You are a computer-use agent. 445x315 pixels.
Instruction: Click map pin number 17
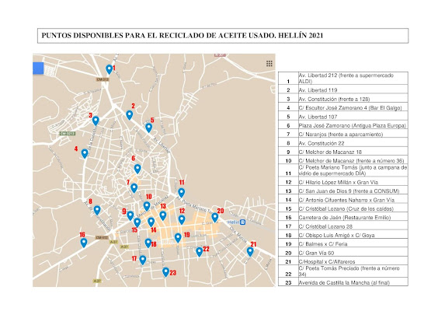[143, 260]
